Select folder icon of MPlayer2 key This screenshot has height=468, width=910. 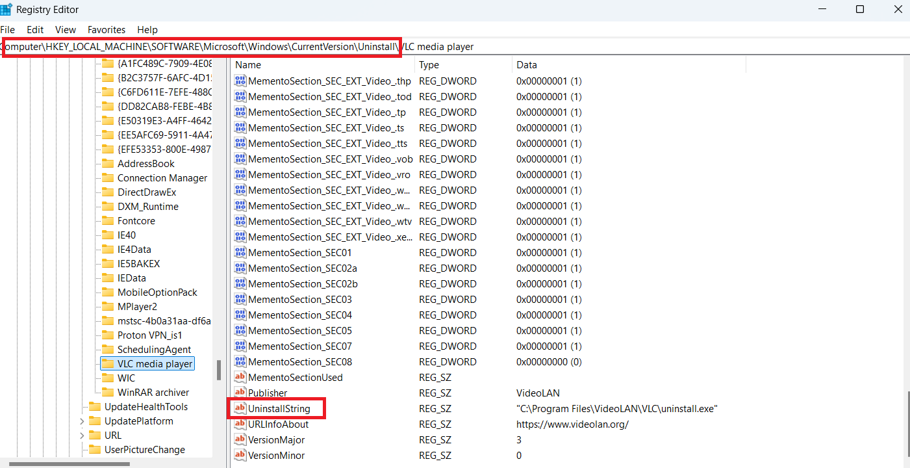pyautogui.click(x=107, y=307)
